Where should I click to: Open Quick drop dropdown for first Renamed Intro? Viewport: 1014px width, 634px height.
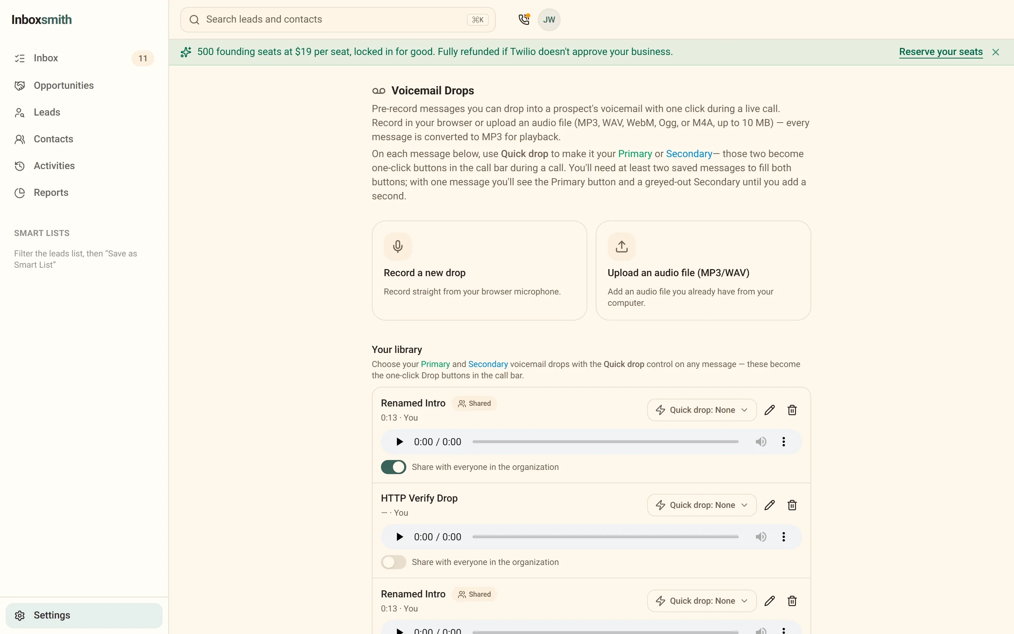tap(701, 410)
